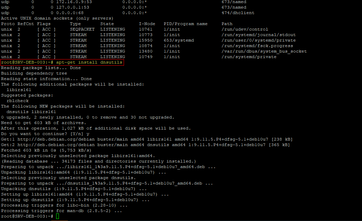The image size is (362, 221).
Task: Click the '(Reading database ... 34173 files' line
Action: point(99,161)
